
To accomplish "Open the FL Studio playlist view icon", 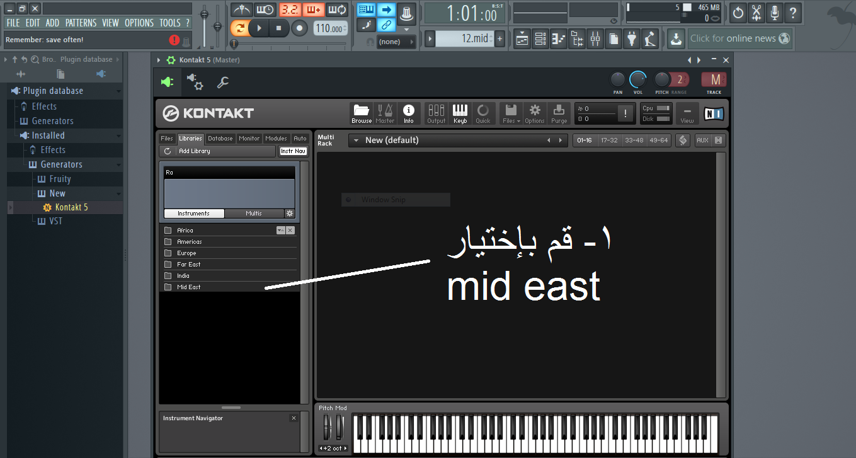I will coord(522,38).
